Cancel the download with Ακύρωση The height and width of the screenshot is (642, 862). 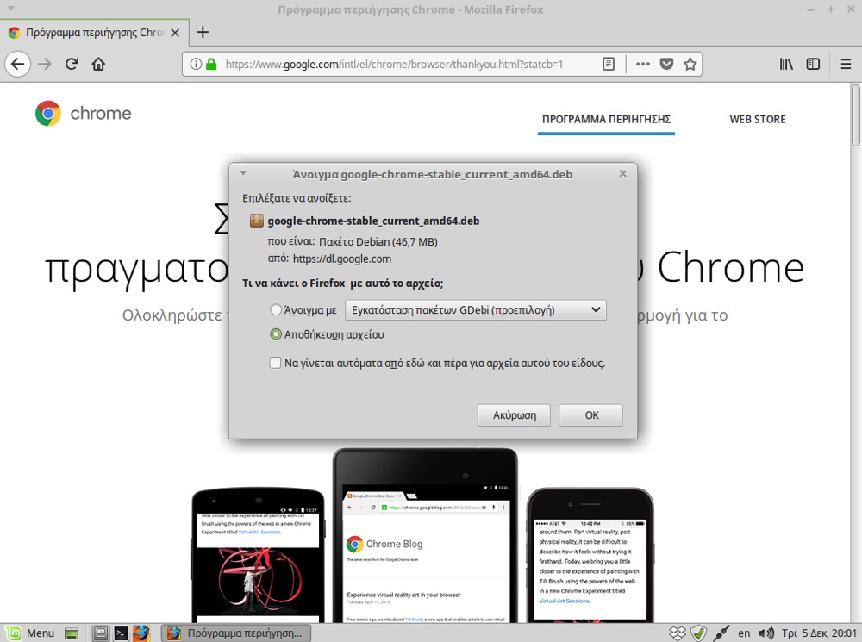[514, 415]
